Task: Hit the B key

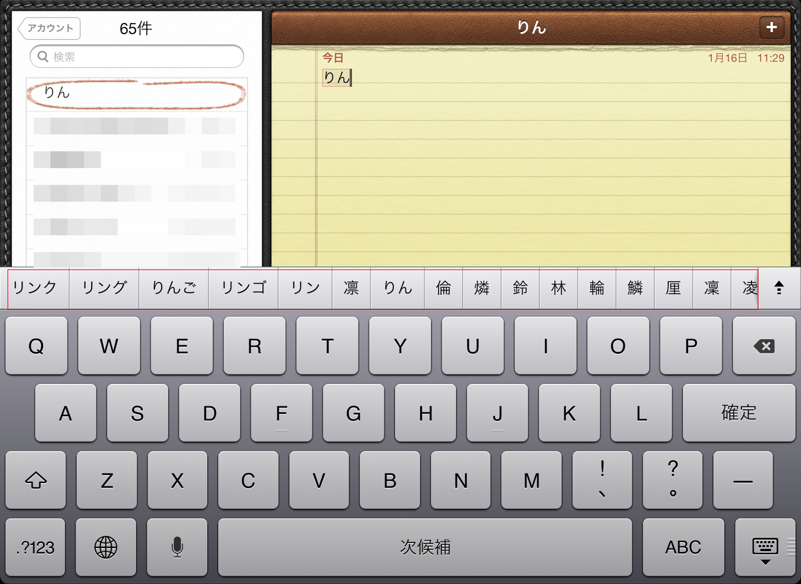Action: pyautogui.click(x=390, y=480)
